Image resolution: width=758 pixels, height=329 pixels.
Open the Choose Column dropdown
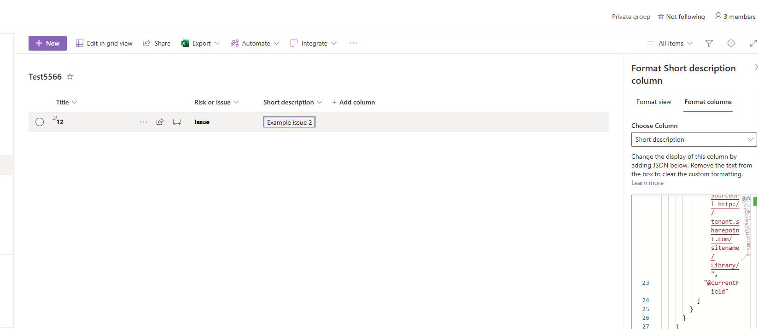[x=694, y=139]
